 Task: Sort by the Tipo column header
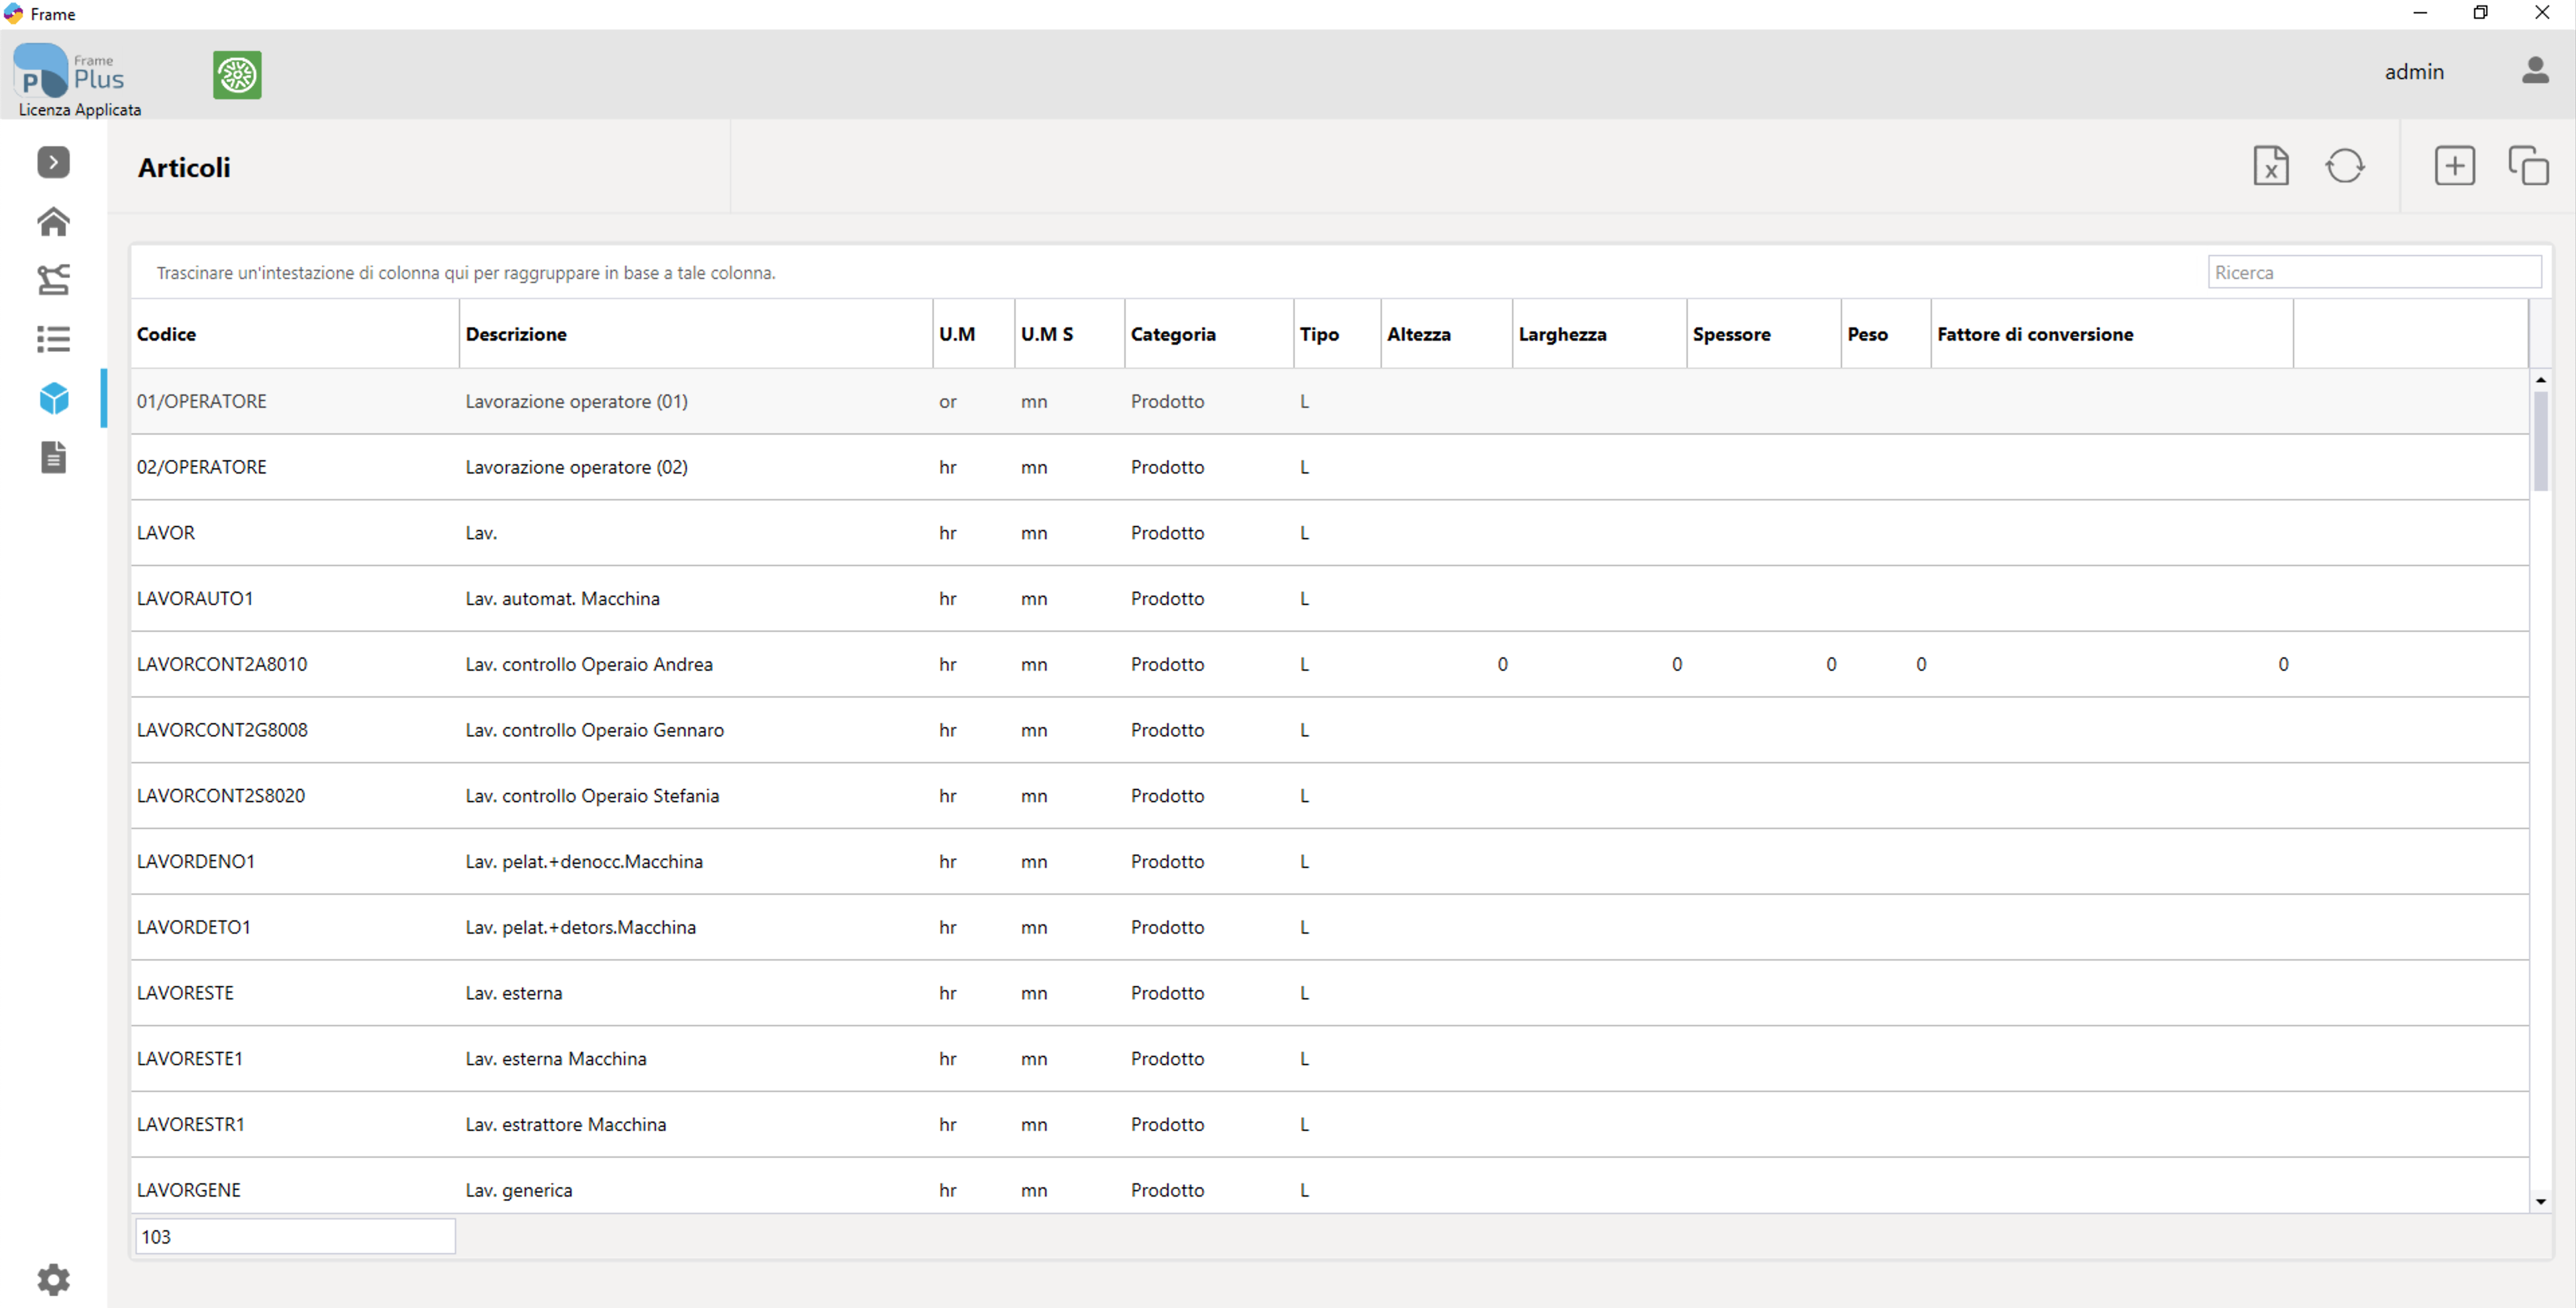[x=1336, y=334]
